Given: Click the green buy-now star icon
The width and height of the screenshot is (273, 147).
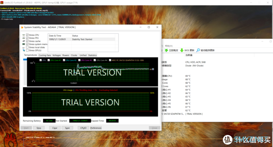Looking at the screenshot, I should [166, 50].
